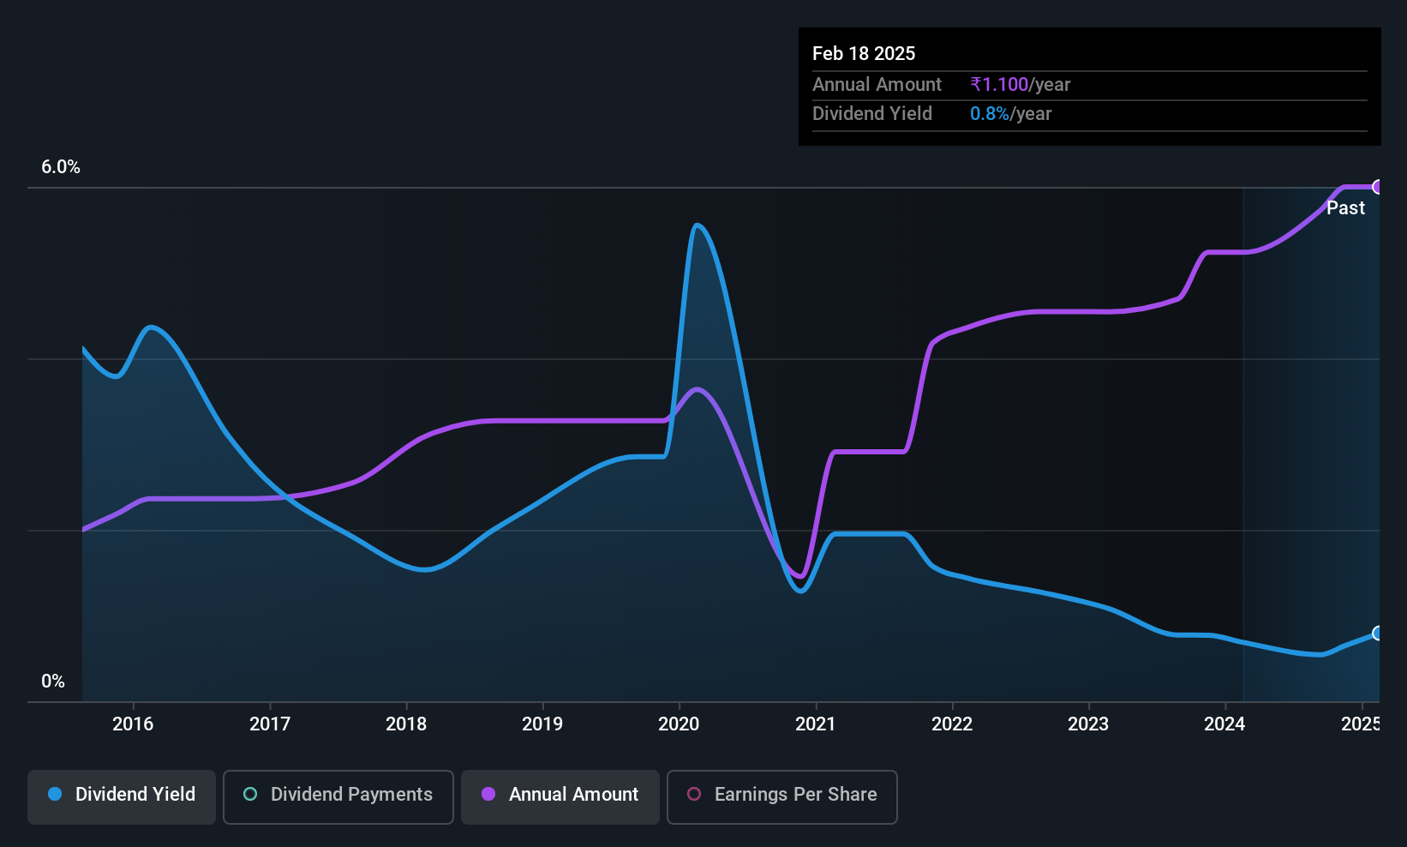
Task: Toggle the Annual Amount series
Action: pyautogui.click(x=560, y=796)
